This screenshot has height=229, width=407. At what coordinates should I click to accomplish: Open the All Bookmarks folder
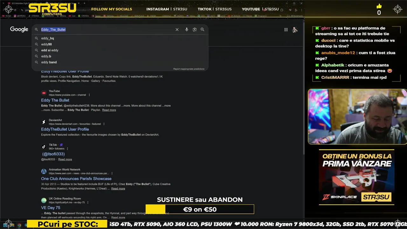tap(295, 16)
